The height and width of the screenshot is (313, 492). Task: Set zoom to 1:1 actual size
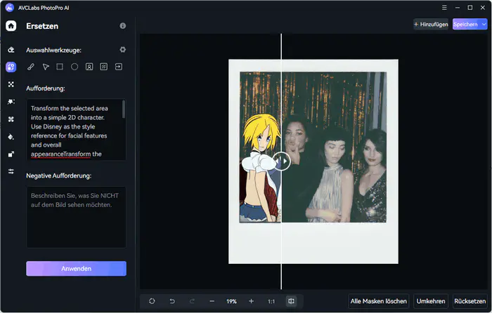point(271,301)
